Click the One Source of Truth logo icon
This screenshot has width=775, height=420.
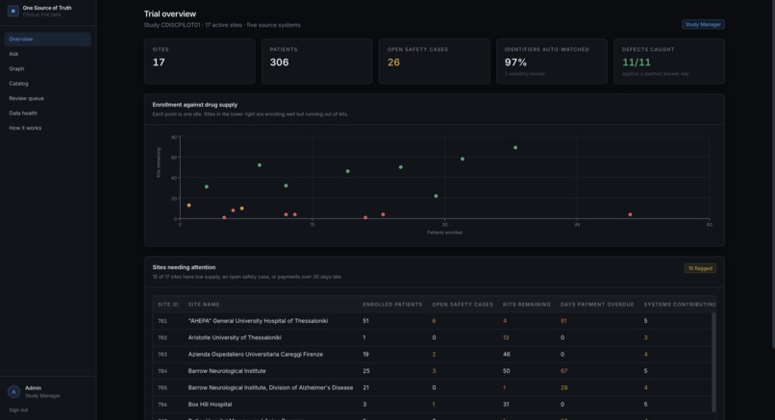[13, 11]
